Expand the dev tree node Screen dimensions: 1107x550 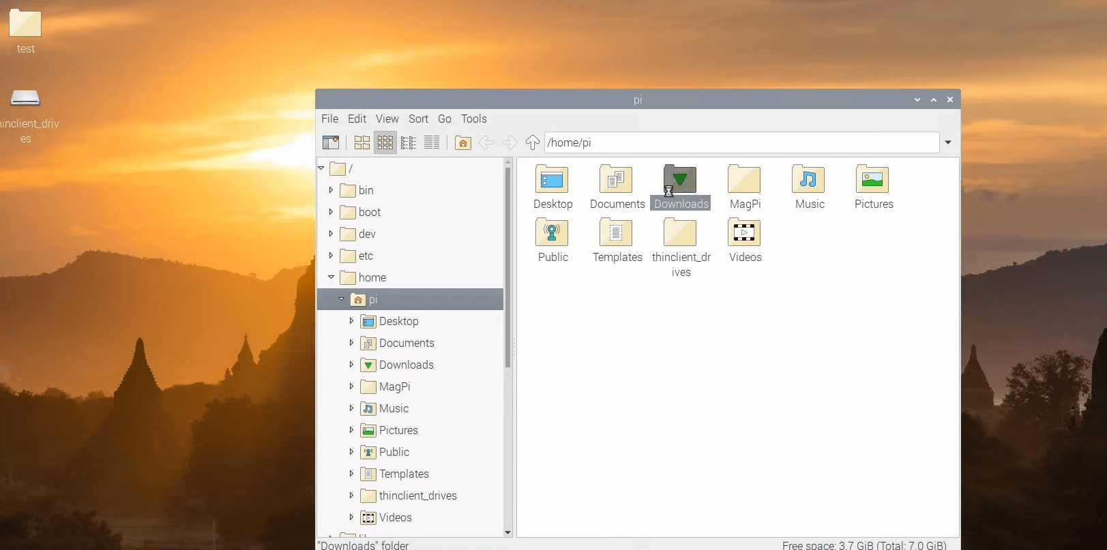pyautogui.click(x=331, y=234)
